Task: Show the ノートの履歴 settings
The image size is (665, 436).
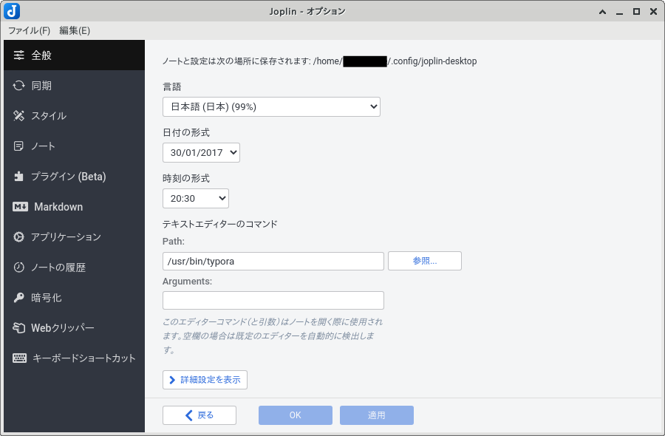Action: (x=74, y=268)
